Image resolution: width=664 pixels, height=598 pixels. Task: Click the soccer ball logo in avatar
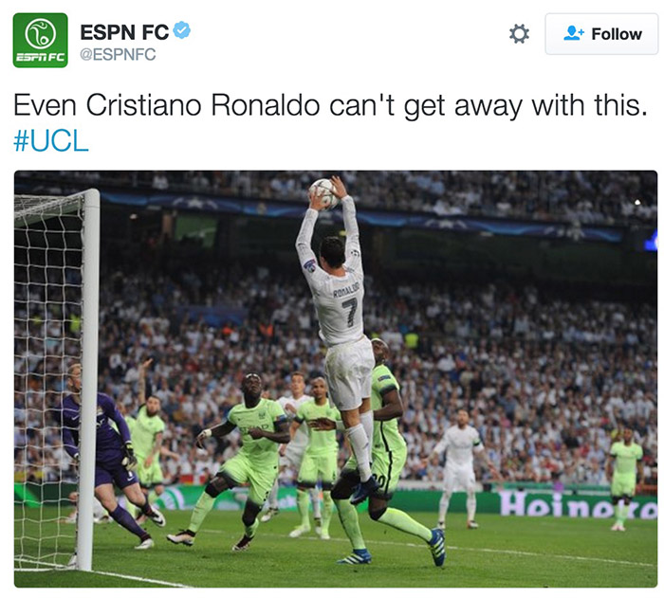tap(40, 33)
